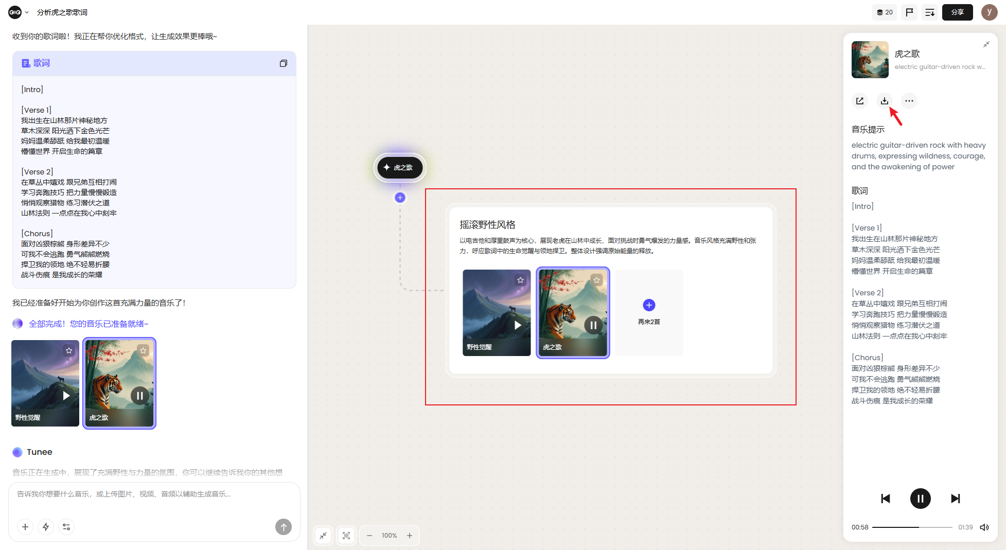Open the share/export icon in song panel
Screen dimensions: 1006x550
(859, 101)
